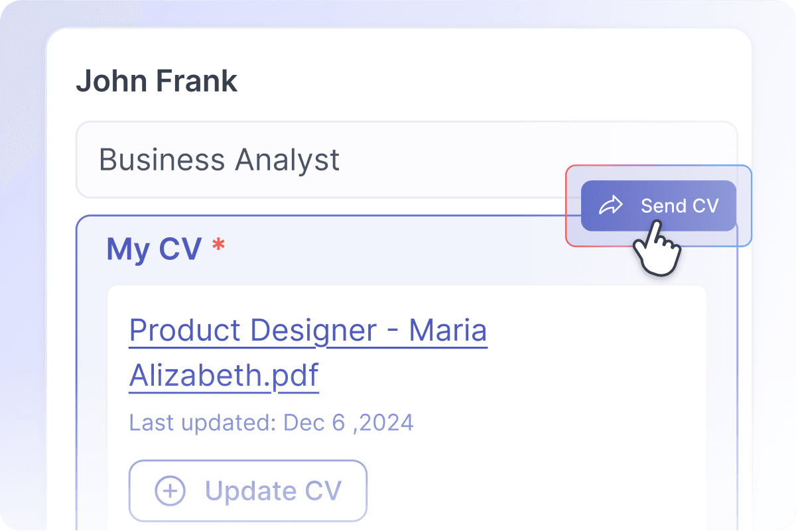Click the share arrow icon on Send CV
Viewport: 796px width, 531px height.
pyautogui.click(x=612, y=206)
